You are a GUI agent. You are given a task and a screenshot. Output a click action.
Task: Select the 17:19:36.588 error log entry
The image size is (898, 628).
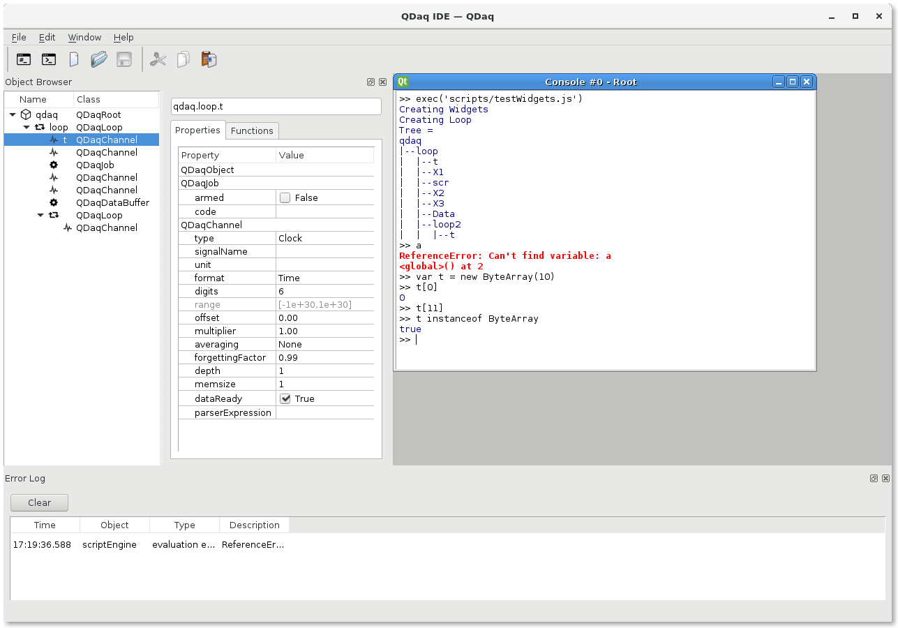tap(42, 544)
